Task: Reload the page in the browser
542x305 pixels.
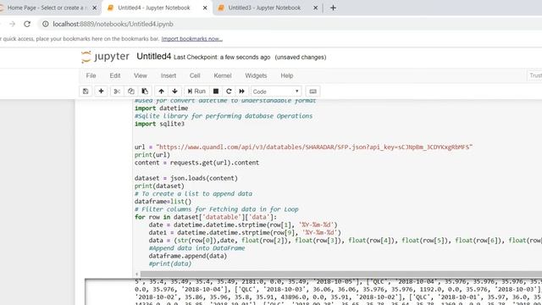Action: (27, 24)
